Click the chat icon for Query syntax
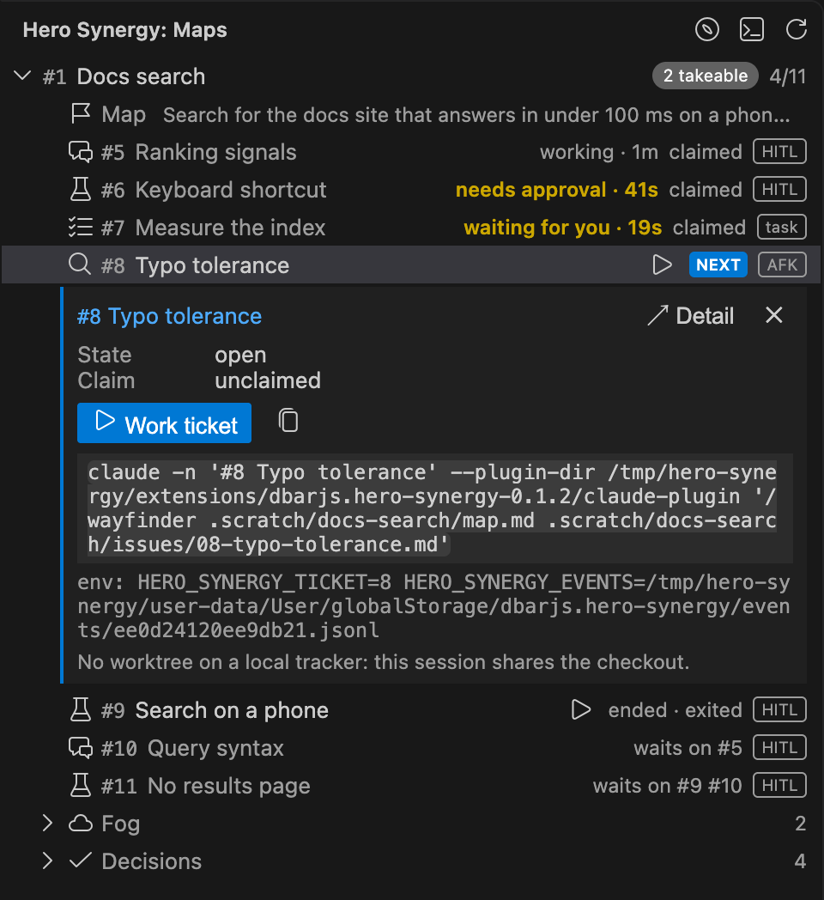 click(x=81, y=748)
